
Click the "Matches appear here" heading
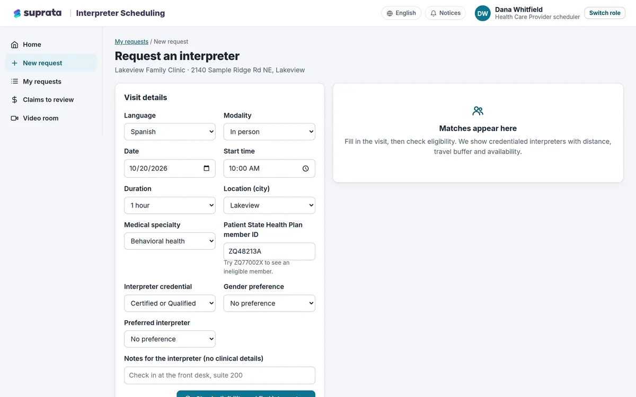[x=478, y=128]
